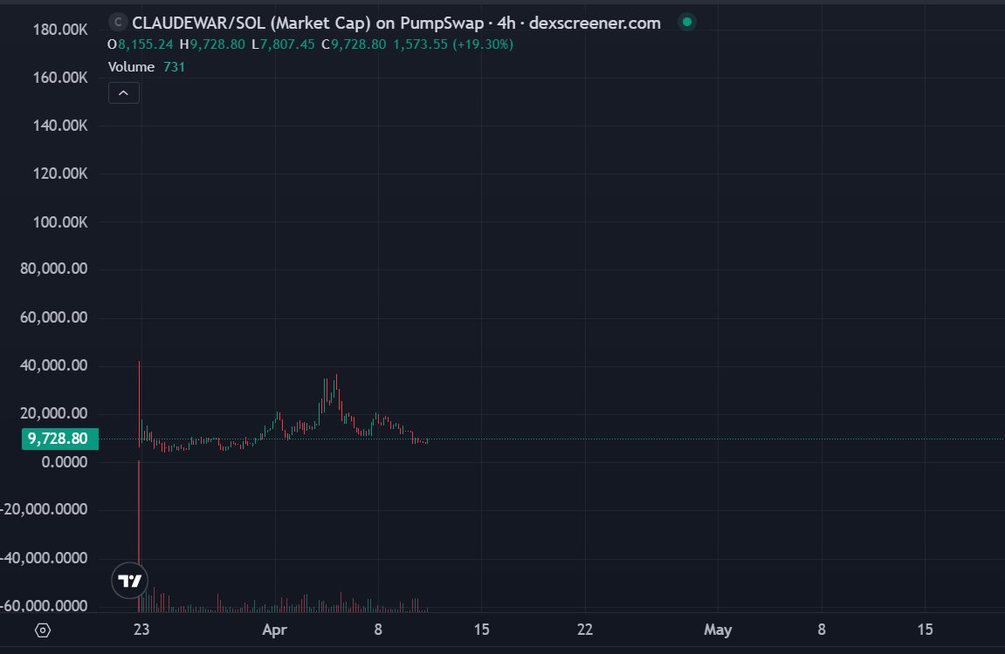Click the May date label on time axis
Screen dimensions: 1005x654
pyautogui.click(x=718, y=630)
